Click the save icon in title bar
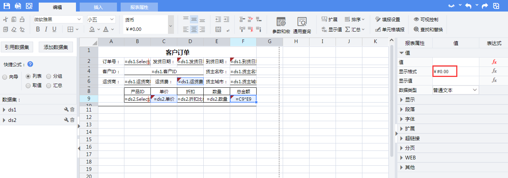 [7, 6]
